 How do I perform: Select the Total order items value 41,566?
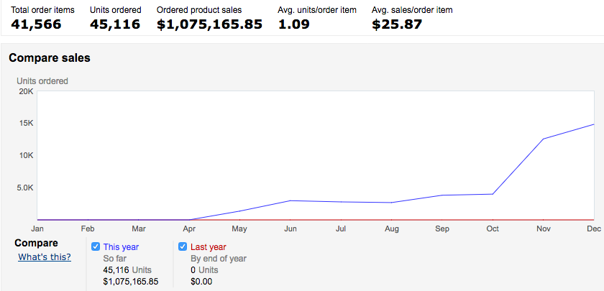36,24
